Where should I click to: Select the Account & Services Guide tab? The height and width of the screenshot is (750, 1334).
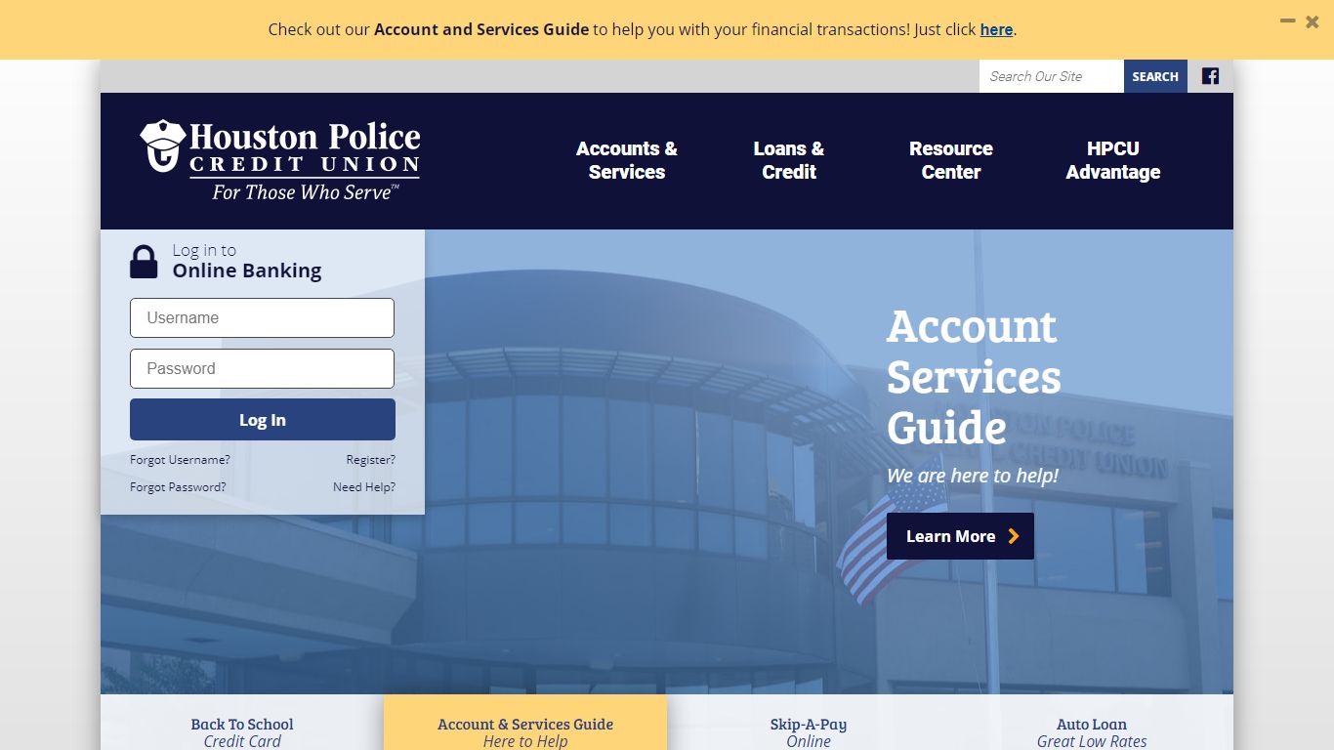pyautogui.click(x=525, y=723)
